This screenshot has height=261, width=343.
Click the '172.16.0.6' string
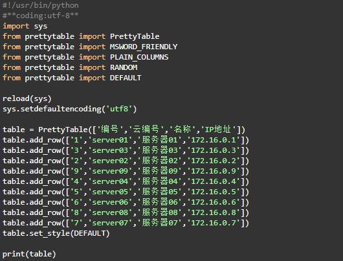[x=214, y=202]
